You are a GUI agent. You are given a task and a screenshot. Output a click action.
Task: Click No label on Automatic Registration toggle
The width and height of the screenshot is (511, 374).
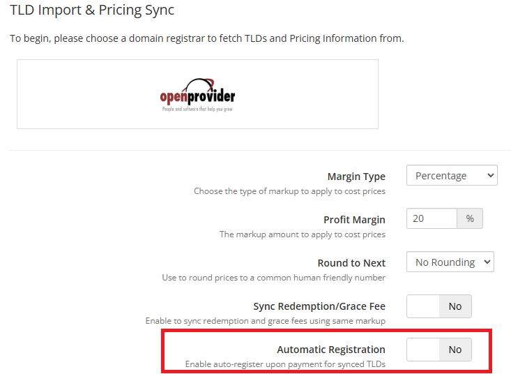[x=455, y=350]
